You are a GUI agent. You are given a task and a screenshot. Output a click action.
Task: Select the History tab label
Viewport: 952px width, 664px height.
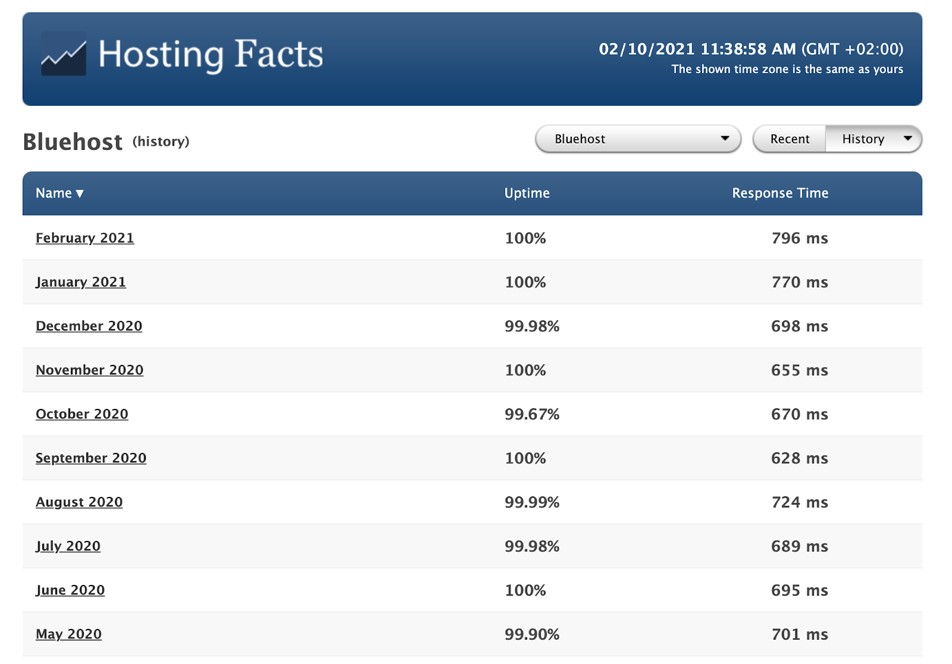point(863,139)
